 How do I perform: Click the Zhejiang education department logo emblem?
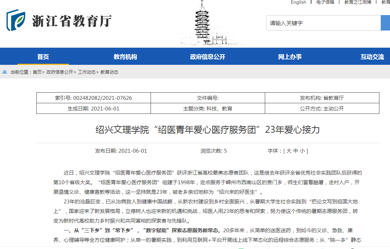16,21
